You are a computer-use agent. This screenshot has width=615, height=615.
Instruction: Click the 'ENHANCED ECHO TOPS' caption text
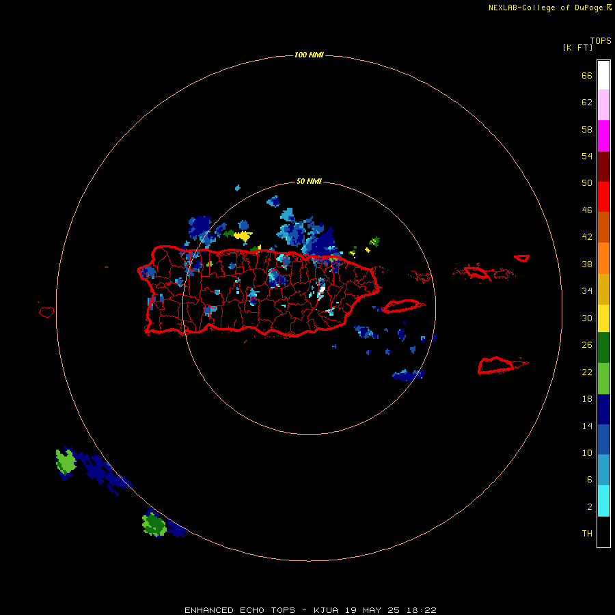pyautogui.click(x=239, y=610)
